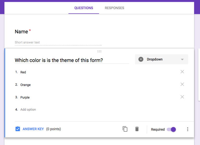The width and height of the screenshot is (200, 145).
Task: Select the Purple option text
Action: click(25, 97)
